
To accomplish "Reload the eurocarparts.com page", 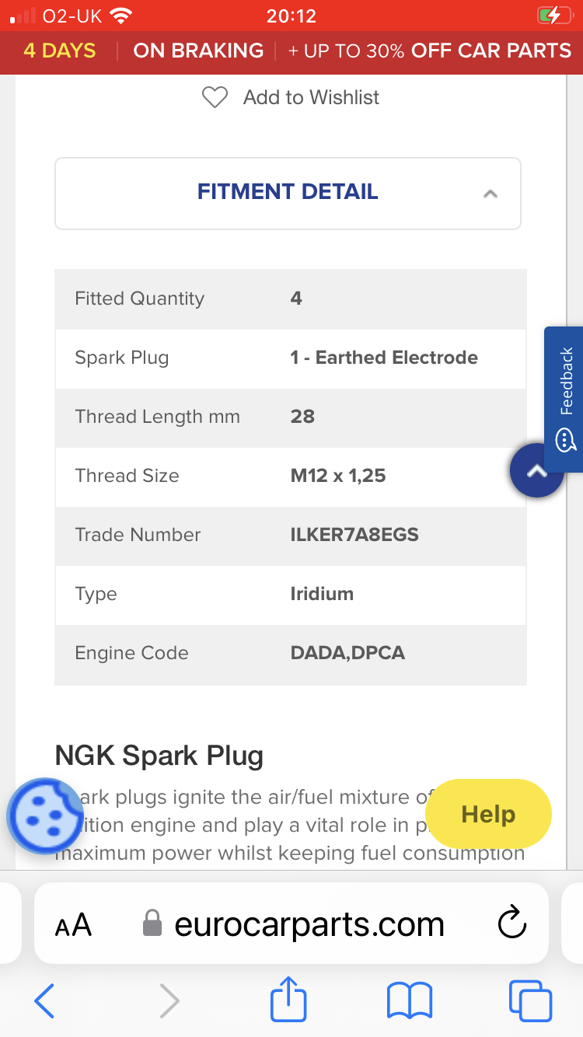I will (511, 924).
